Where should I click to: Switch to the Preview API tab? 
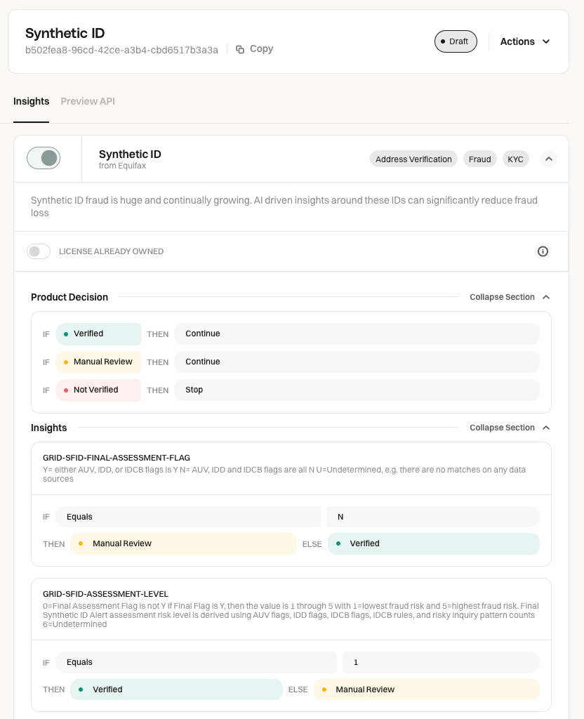tap(88, 101)
